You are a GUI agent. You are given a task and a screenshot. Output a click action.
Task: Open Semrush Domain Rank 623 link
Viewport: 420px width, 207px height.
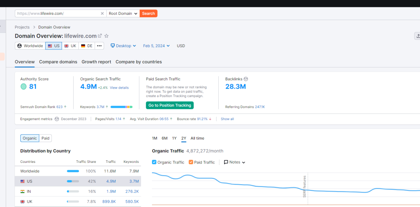point(59,107)
